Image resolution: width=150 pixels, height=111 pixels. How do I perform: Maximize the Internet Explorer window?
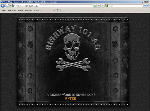tap(145, 2)
